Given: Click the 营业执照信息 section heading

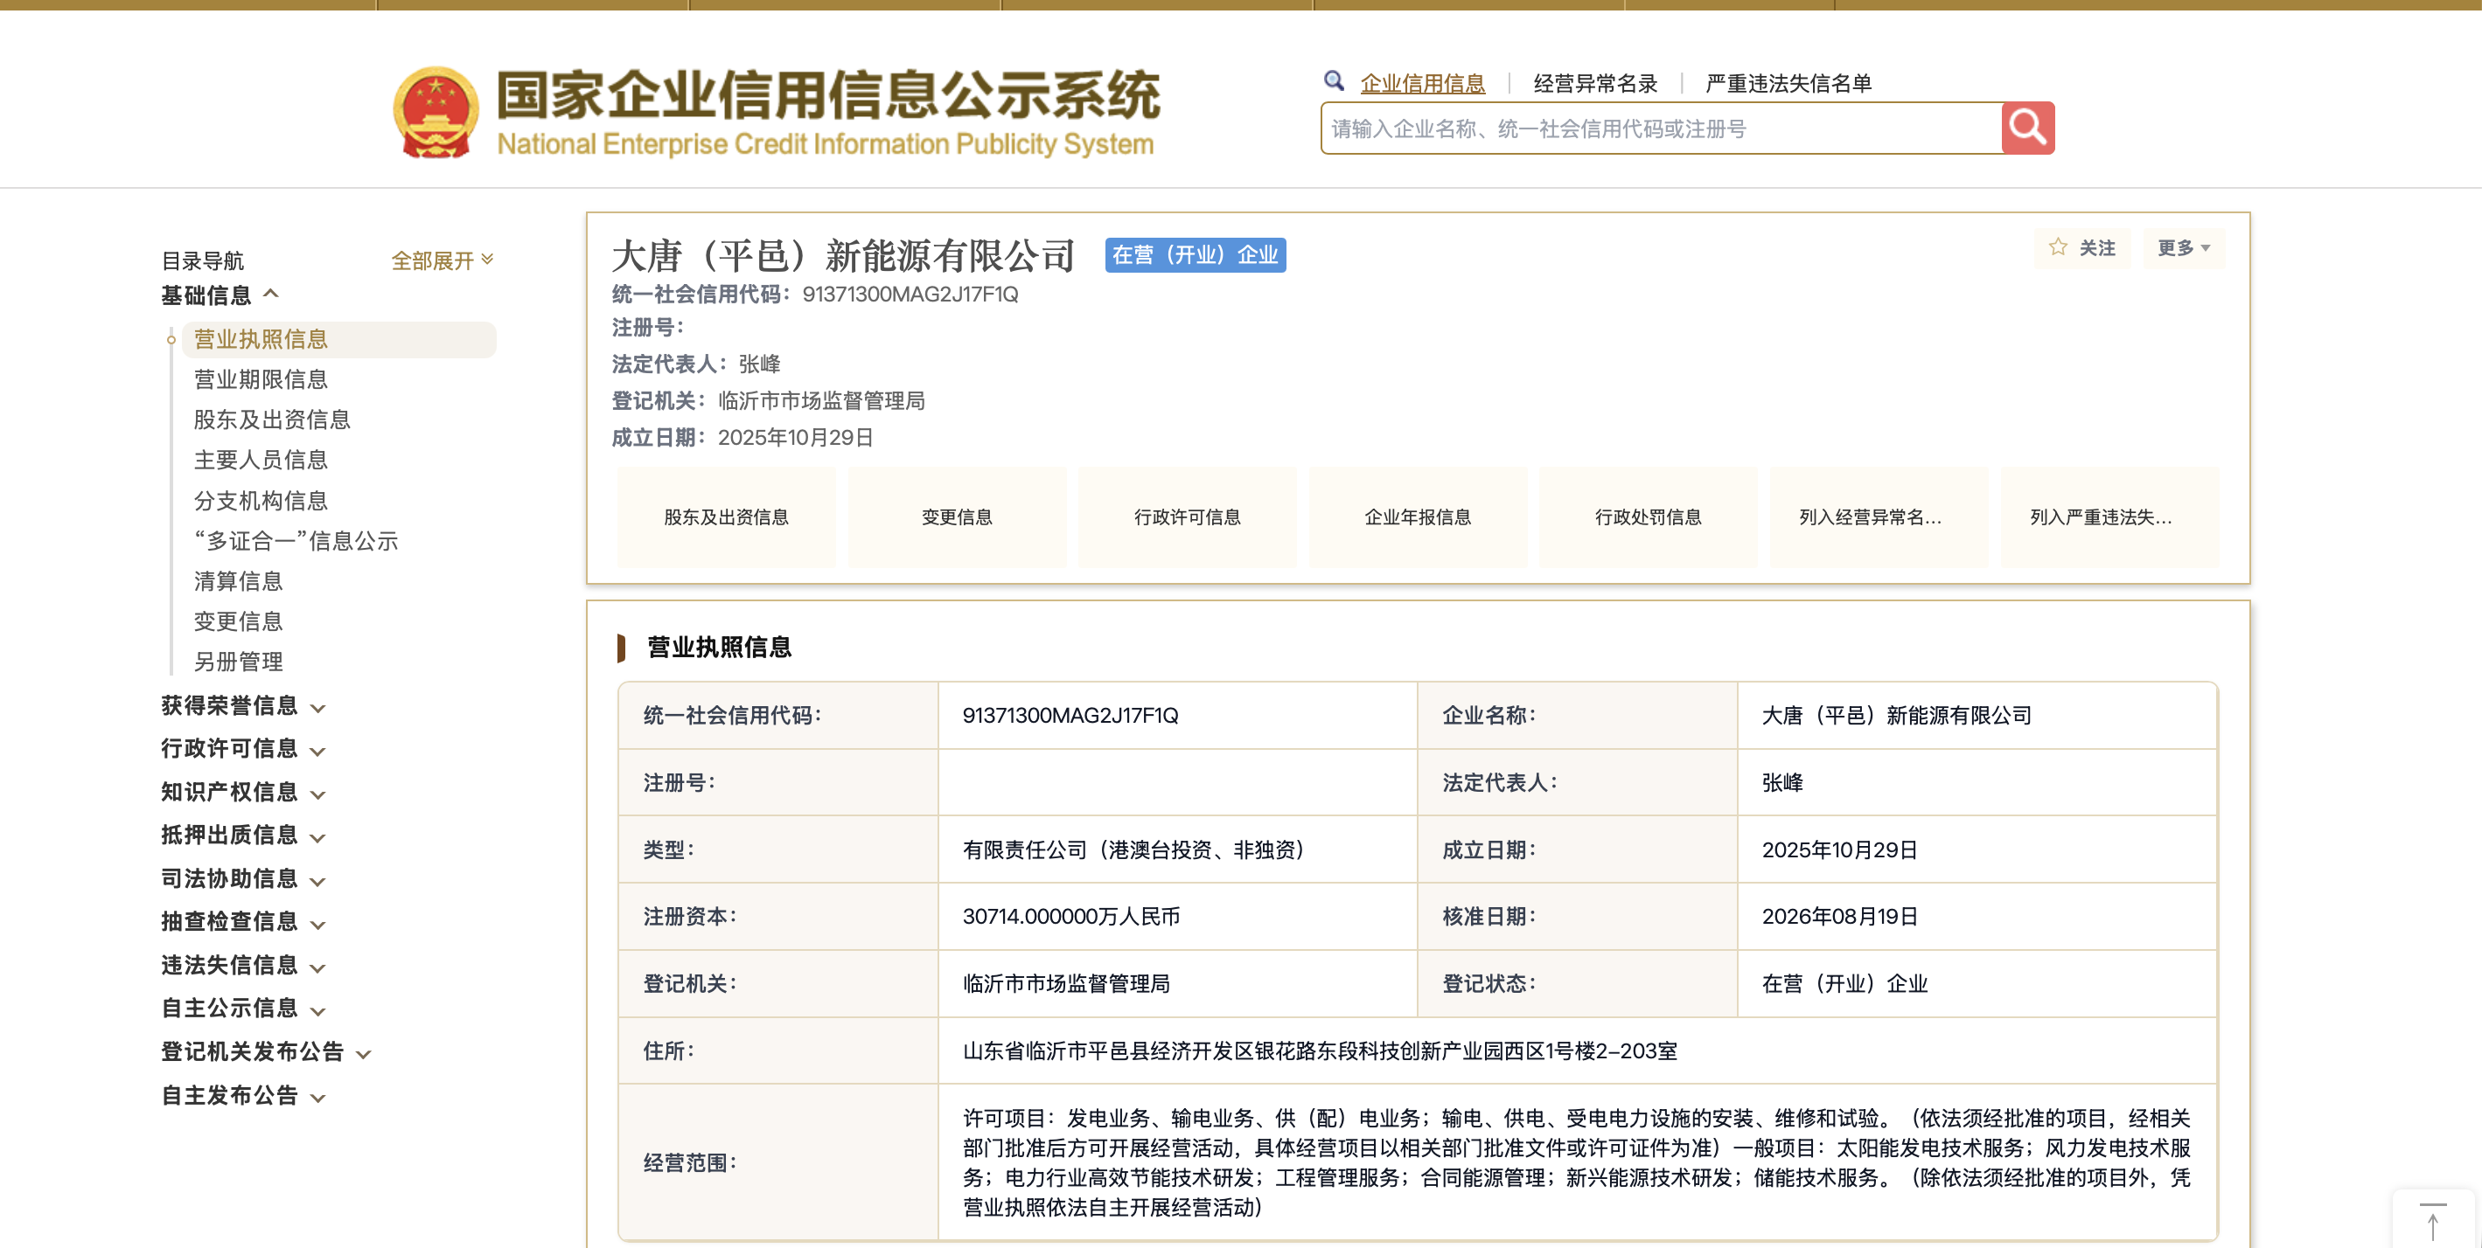Looking at the screenshot, I should (719, 647).
